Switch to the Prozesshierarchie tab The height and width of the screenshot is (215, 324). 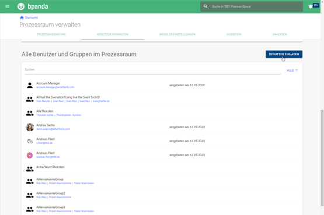[x=51, y=34]
